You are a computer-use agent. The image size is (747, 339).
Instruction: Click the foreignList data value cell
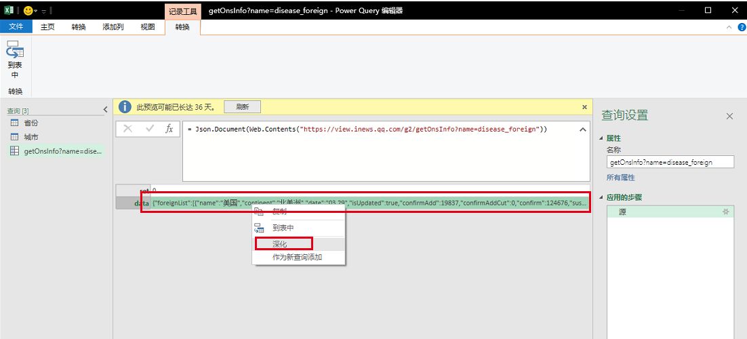tap(369, 203)
